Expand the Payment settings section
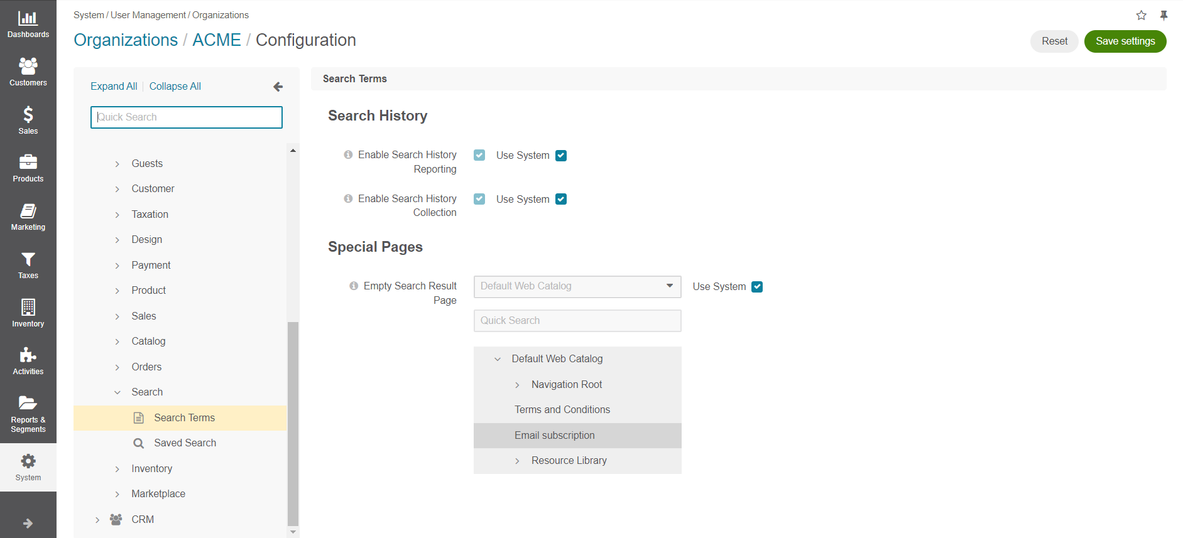Viewport: 1183px width, 538px height. [117, 266]
